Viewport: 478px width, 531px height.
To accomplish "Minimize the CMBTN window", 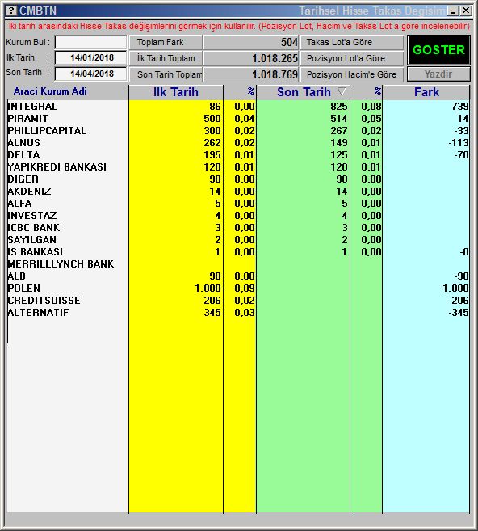I will coord(453,11).
